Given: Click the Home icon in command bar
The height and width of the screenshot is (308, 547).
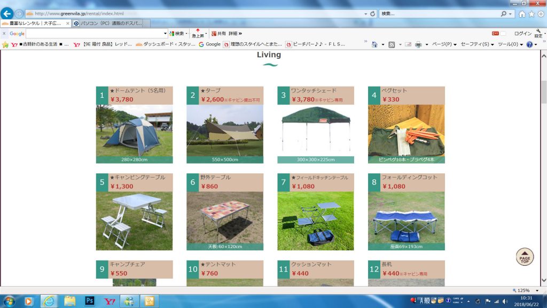Looking at the screenshot, I should [x=374, y=44].
